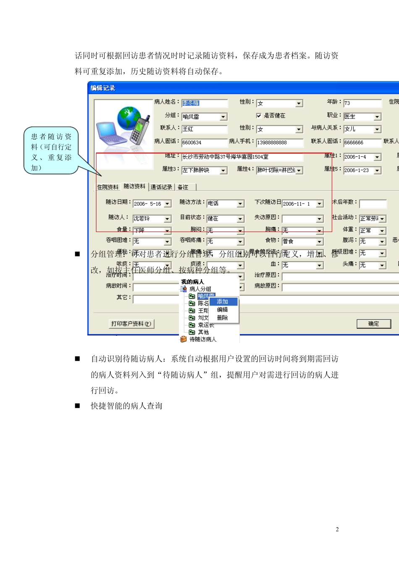The image size is (399, 565).
Task: Open the 与病人关系 dropdown showing 女儿
Action: click(378, 129)
